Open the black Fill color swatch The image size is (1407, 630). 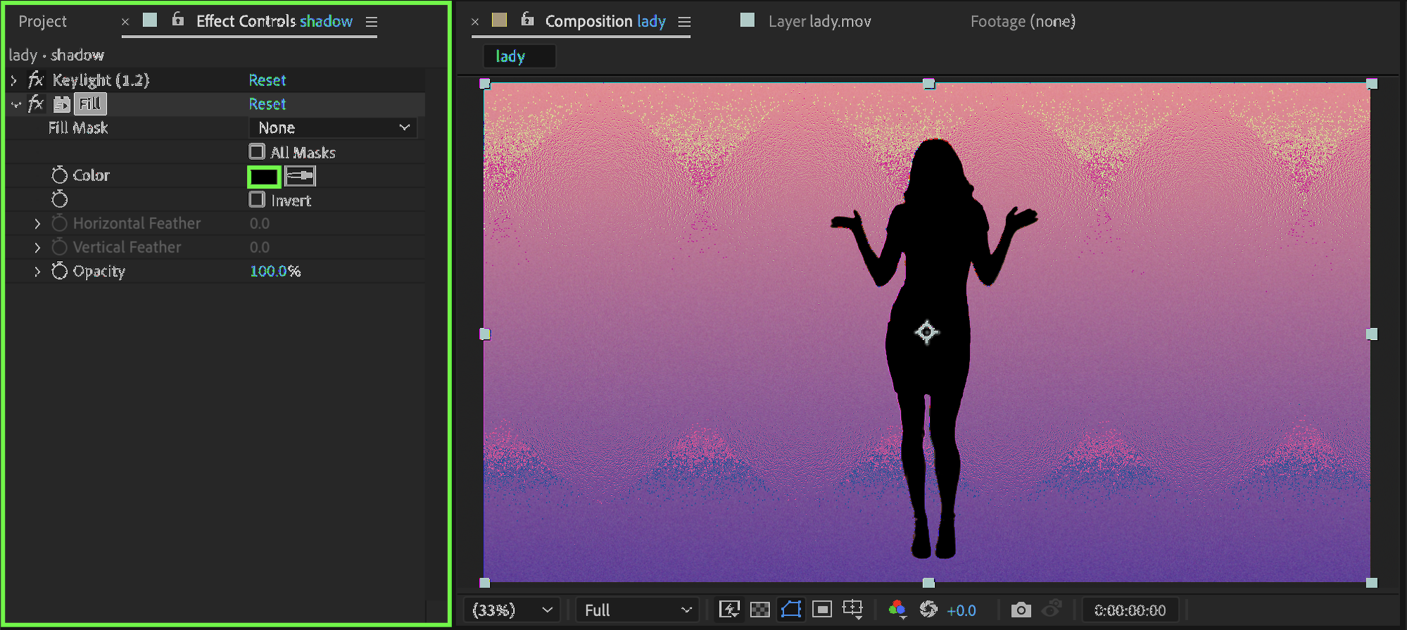point(264,176)
